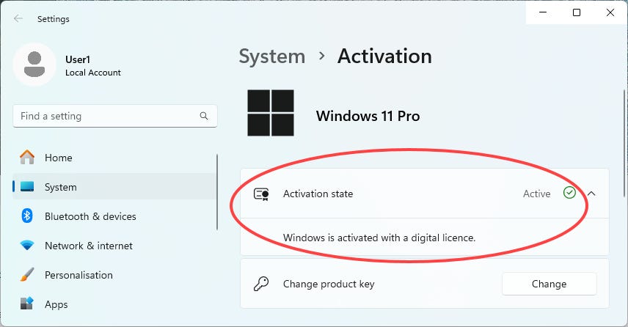Click the Bluetooth icon in sidebar
The image size is (628, 327).
tap(27, 216)
